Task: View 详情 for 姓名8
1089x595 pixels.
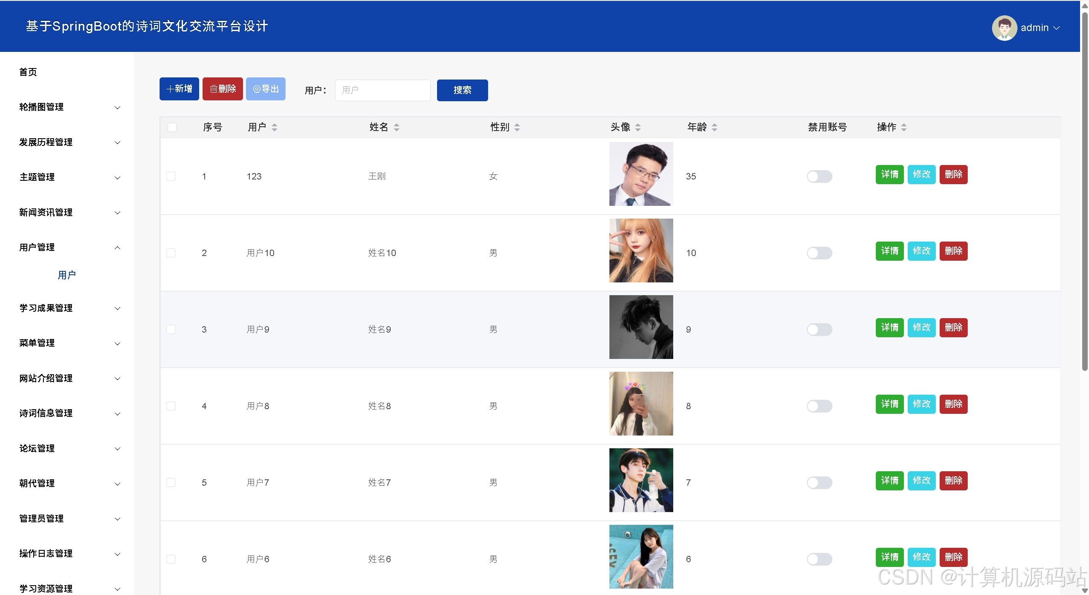Action: coord(889,404)
